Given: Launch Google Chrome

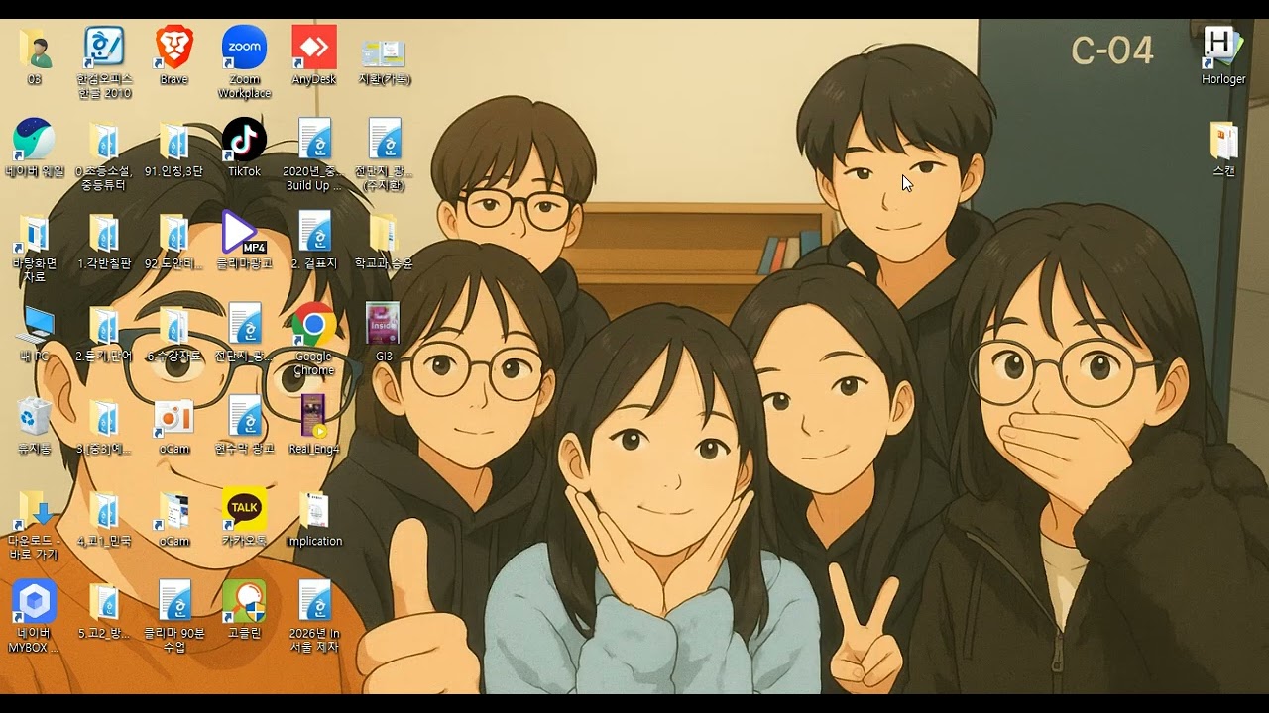Looking at the screenshot, I should pos(314,340).
